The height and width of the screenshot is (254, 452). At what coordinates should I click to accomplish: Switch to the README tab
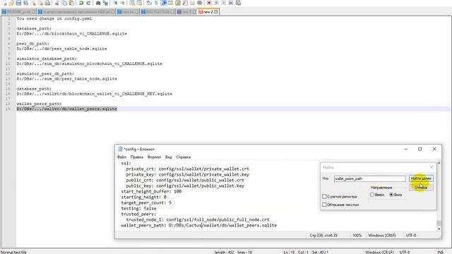point(18,12)
